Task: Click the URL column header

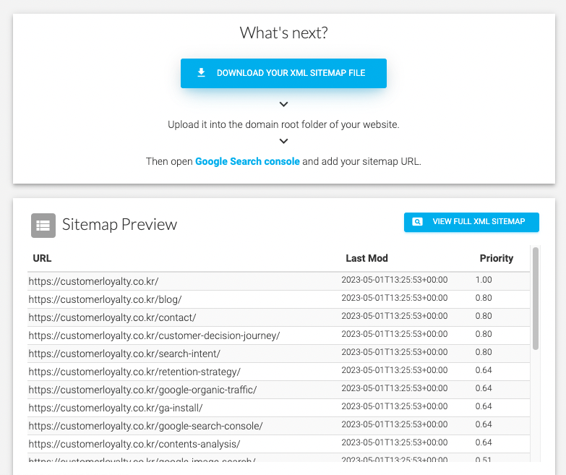Action: point(43,258)
